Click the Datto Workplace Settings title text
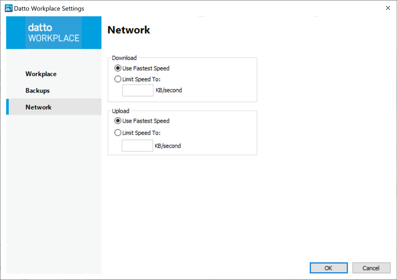The width and height of the screenshot is (397, 280). pyautogui.click(x=49, y=8)
